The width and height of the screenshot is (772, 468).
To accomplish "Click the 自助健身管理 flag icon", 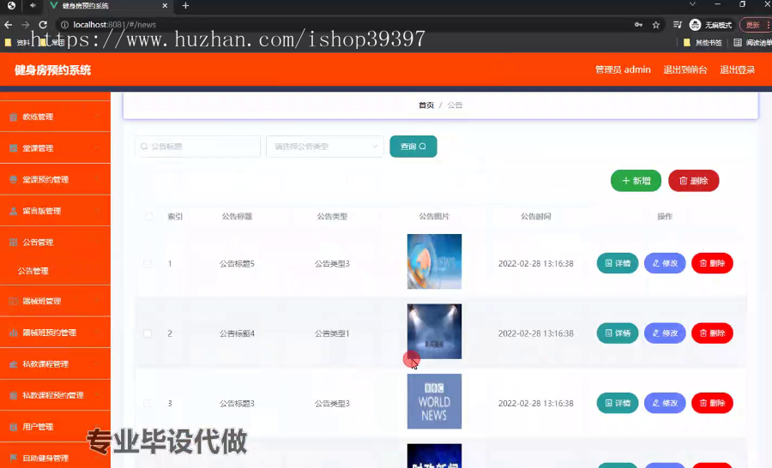I will point(13,459).
